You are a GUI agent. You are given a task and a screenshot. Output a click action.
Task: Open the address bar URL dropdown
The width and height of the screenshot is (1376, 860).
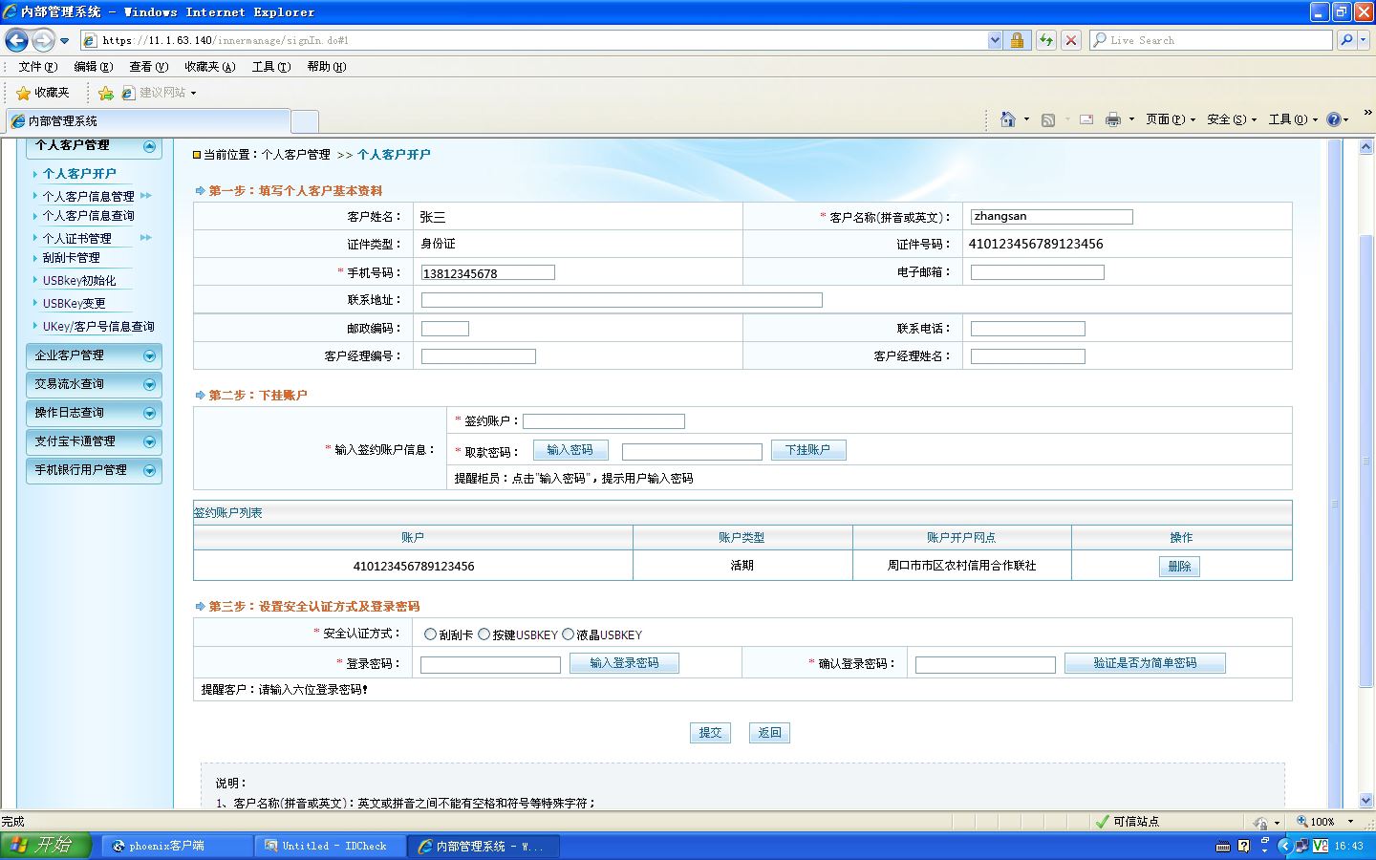(995, 40)
